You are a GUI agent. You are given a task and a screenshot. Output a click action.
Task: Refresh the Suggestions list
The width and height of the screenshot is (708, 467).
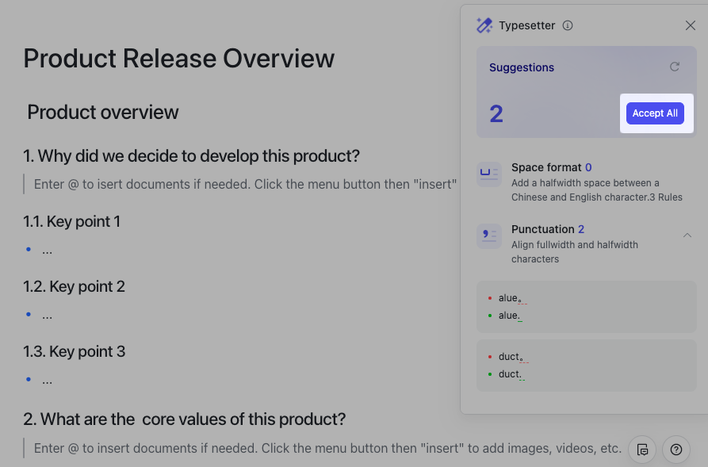point(675,67)
